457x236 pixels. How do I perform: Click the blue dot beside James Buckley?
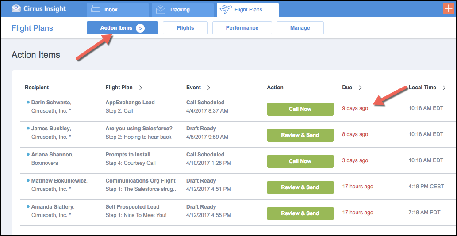pos(28,128)
